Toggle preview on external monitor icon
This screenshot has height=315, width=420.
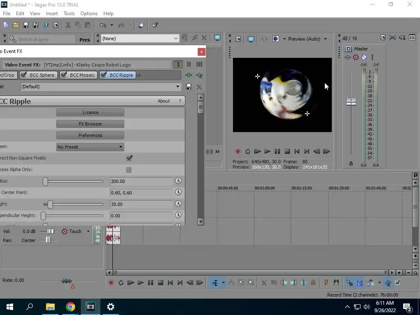pyautogui.click(x=251, y=39)
